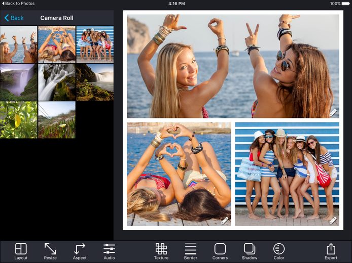Choose the Texture grid icon

coord(161,251)
